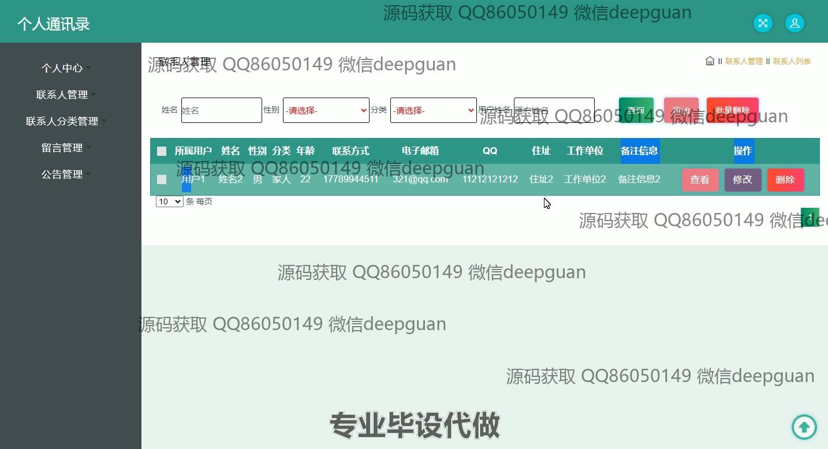Click 删除 button for 姓名2 row

click(x=785, y=180)
